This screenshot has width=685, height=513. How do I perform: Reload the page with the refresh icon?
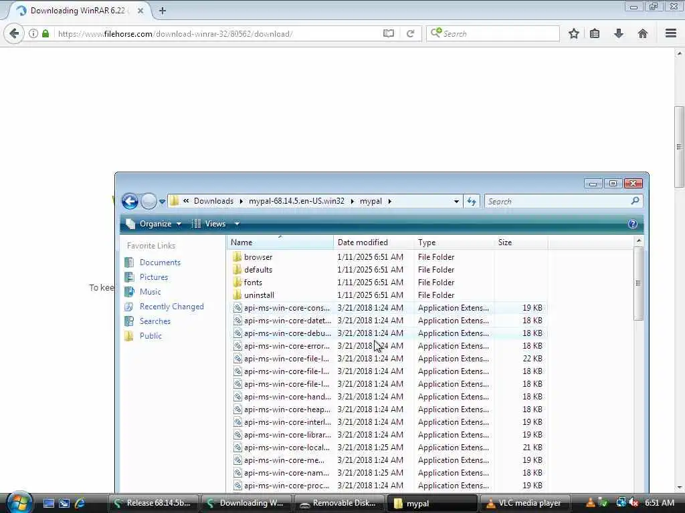(410, 33)
